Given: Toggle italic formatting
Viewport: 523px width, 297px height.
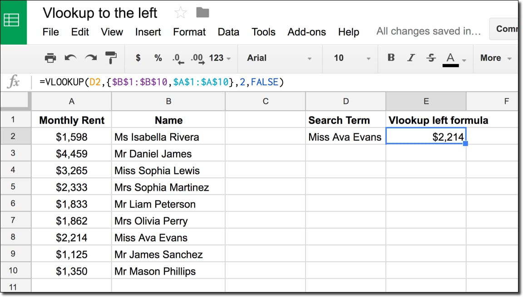Looking at the screenshot, I should pyautogui.click(x=410, y=58).
